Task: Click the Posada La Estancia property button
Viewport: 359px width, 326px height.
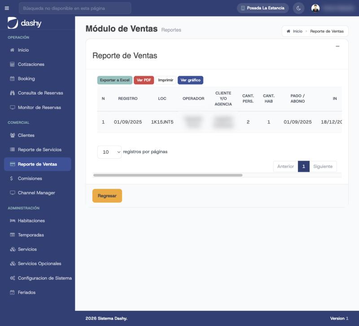Action: [263, 8]
